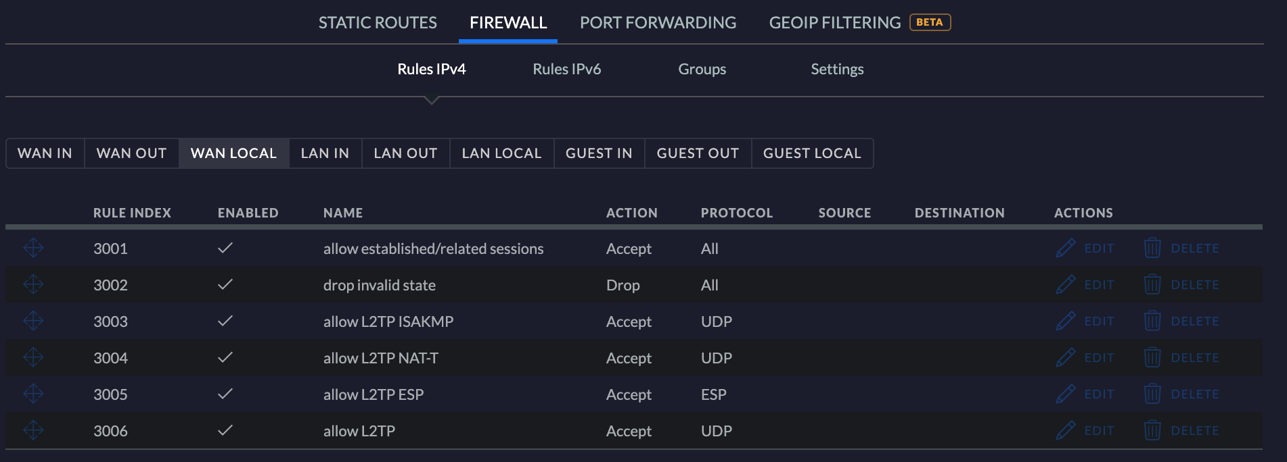Click the trash icon for allow L2TP NAT-T
The width and height of the screenshot is (1287, 462).
pos(1152,358)
